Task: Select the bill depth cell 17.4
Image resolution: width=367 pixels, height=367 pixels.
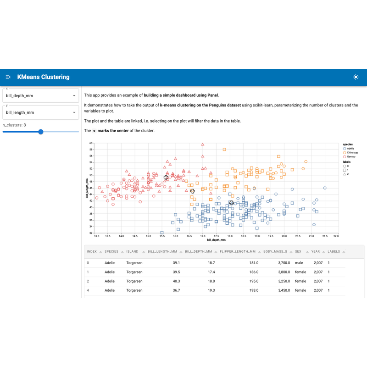Action: click(x=211, y=272)
